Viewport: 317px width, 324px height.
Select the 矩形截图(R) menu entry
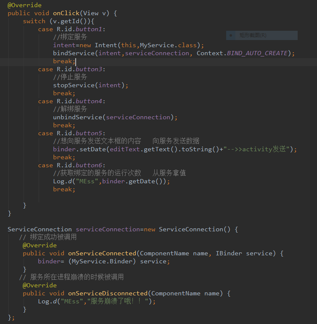[253, 35]
